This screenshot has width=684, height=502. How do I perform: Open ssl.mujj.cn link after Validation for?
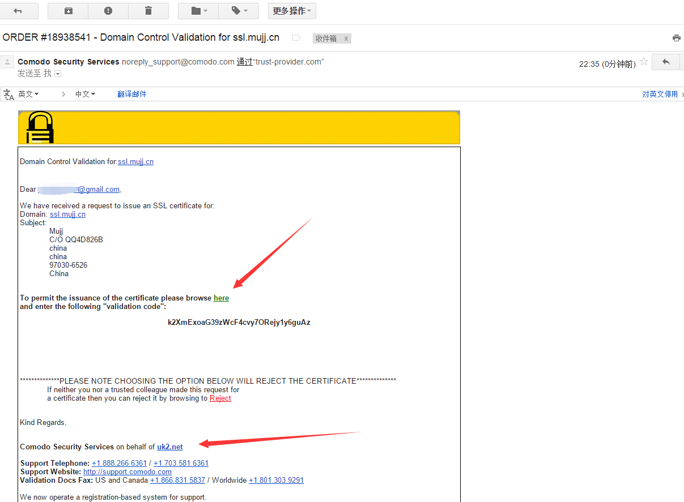click(135, 161)
